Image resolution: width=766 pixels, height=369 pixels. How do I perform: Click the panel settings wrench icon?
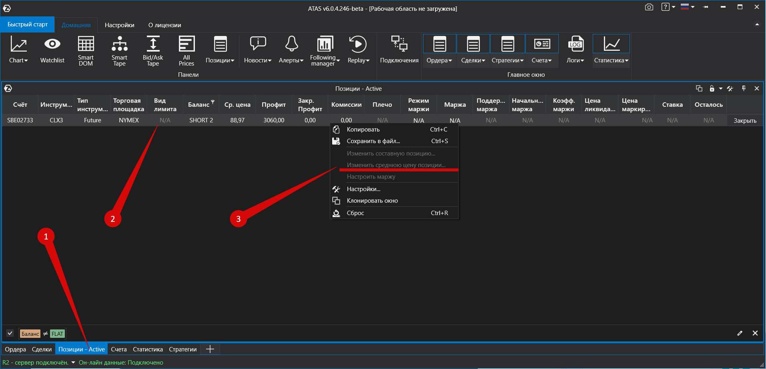pyautogui.click(x=730, y=88)
